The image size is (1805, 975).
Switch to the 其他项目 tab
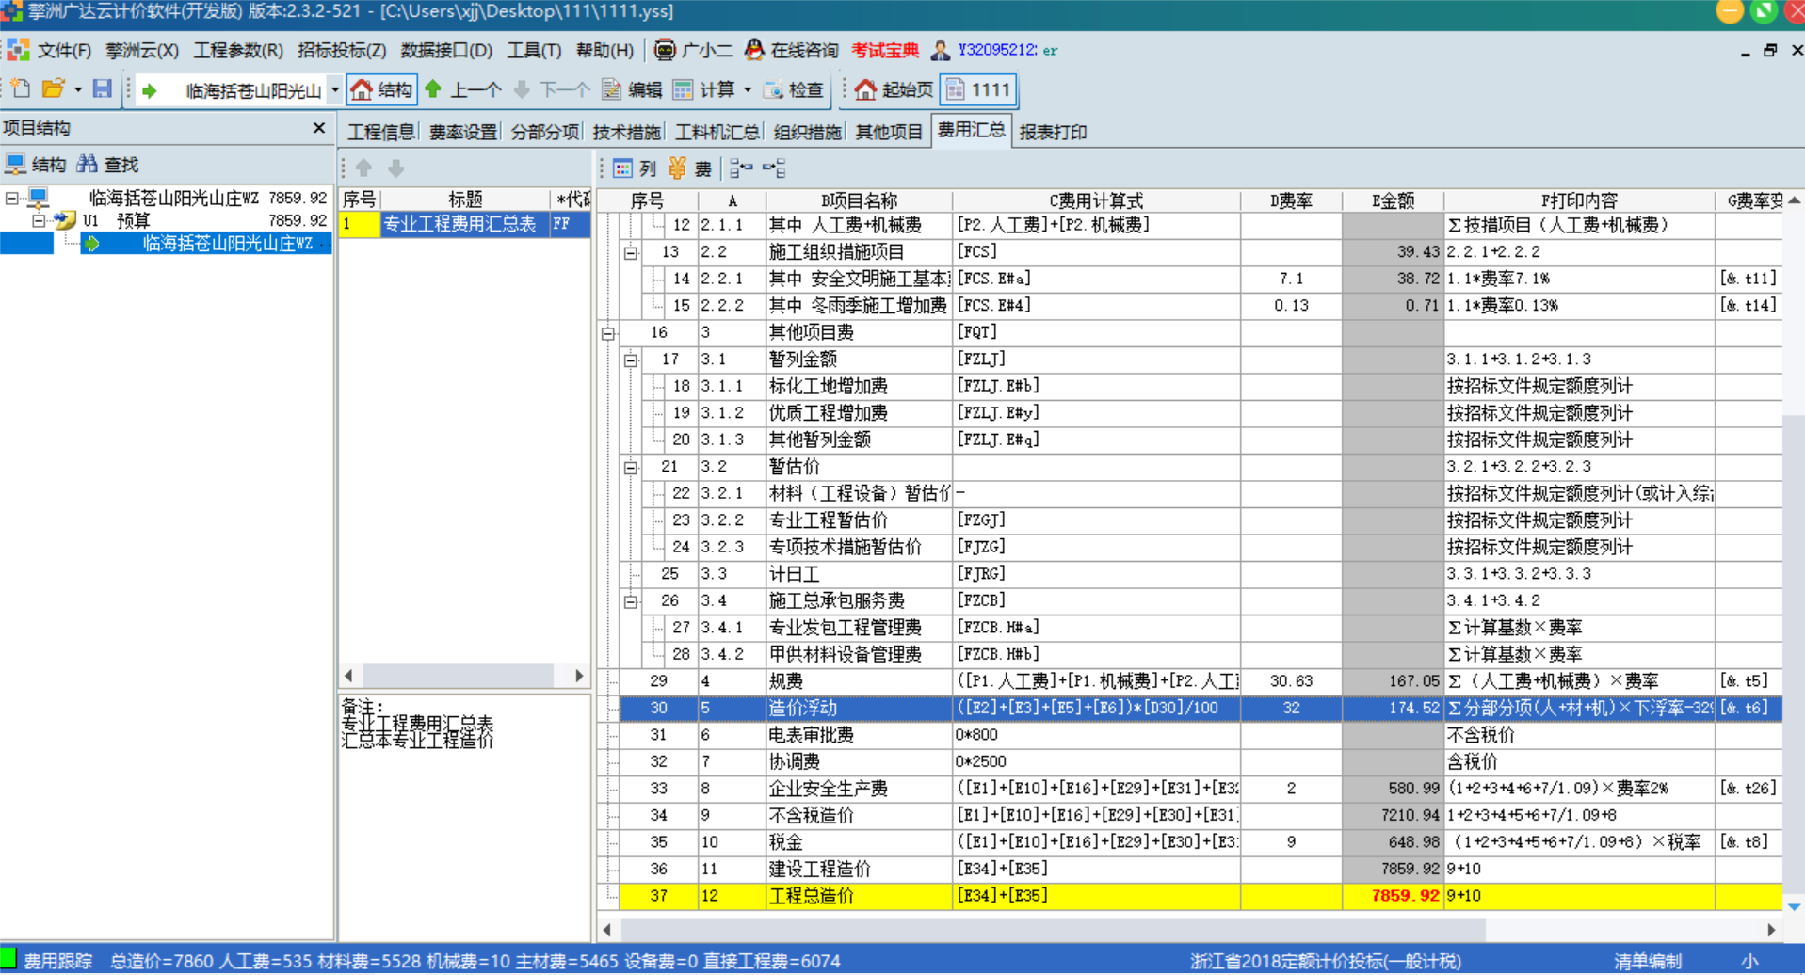point(889,132)
